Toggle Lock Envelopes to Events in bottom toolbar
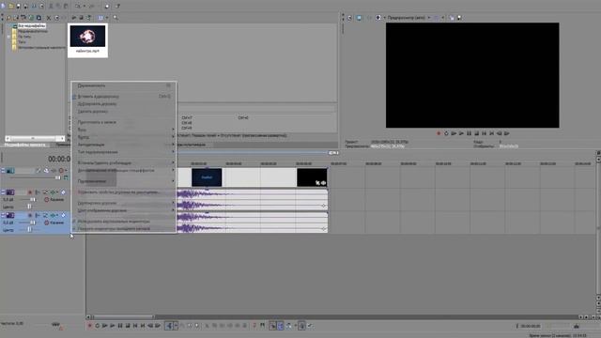Image resolution: width=601 pixels, height=338 pixels. 302,326
